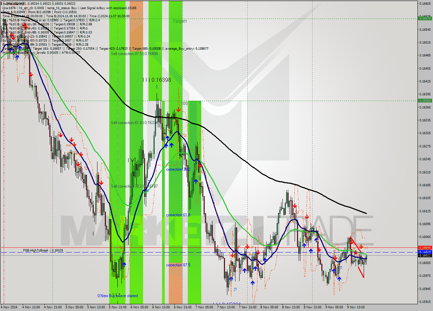Select the 'Sell correction 61.8 | 0.16334' label
Screen dimensions: 433x311
(134, 122)
